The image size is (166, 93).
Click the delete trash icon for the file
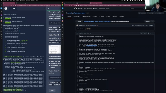(x=153, y=33)
